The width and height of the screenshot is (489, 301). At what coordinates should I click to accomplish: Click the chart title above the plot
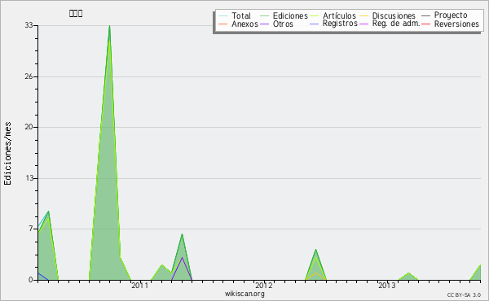(x=76, y=13)
